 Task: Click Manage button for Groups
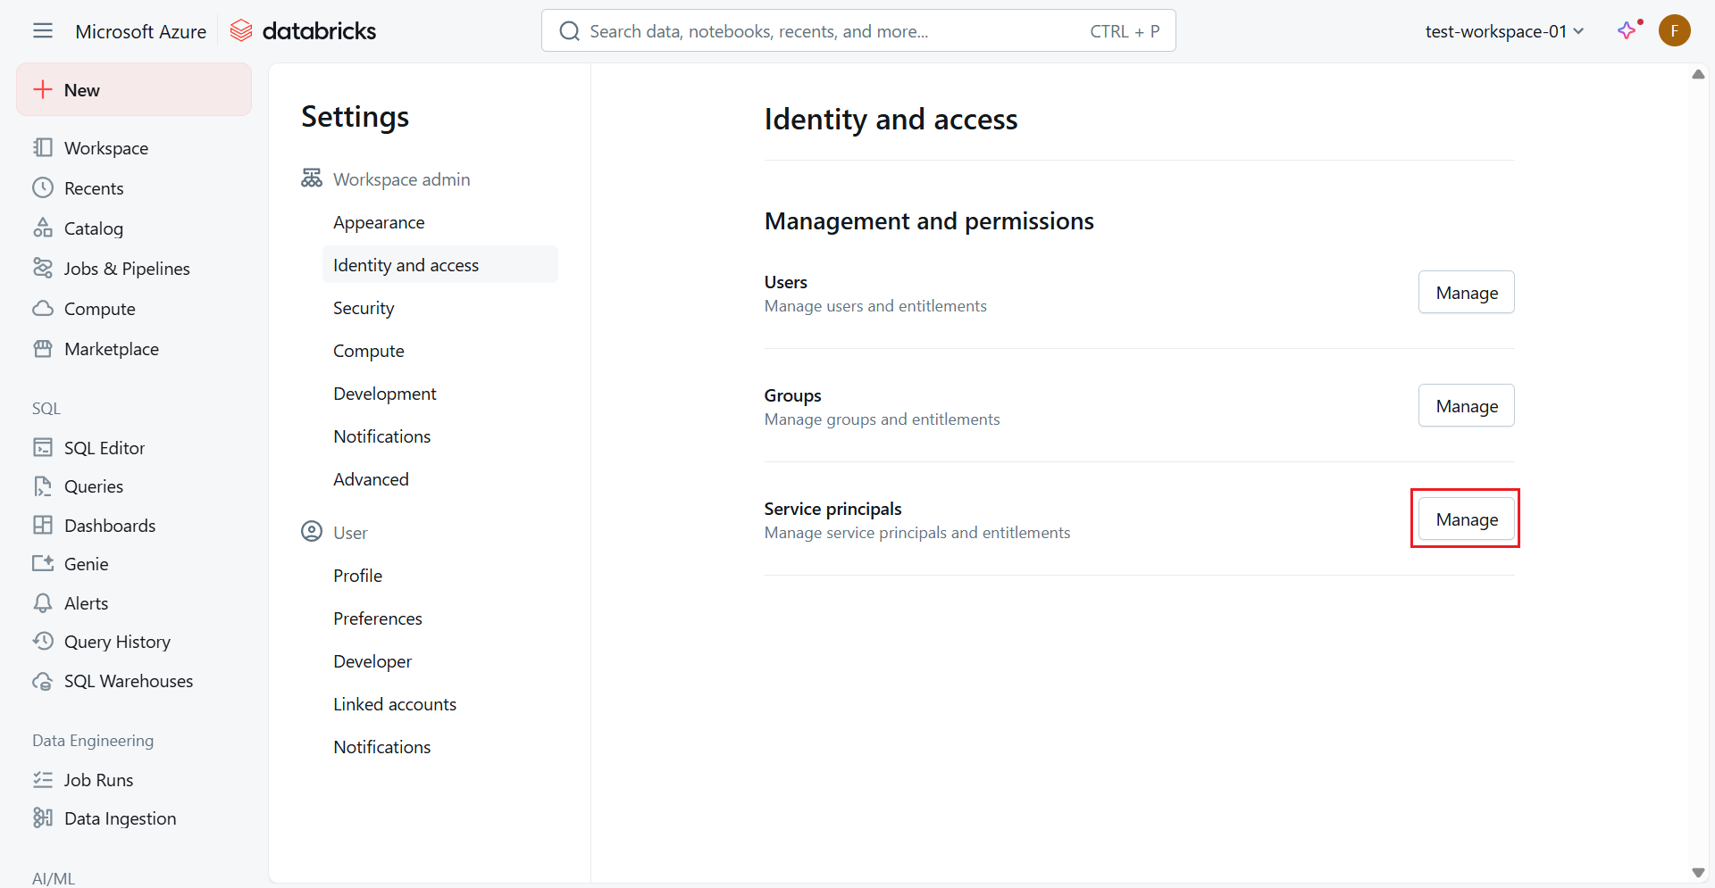coord(1466,405)
